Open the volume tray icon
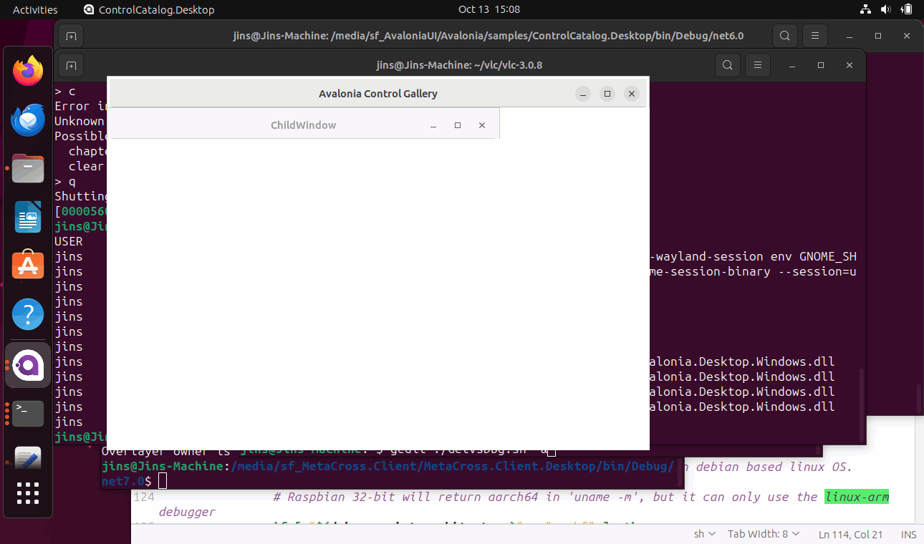This screenshot has height=544, width=924. [x=885, y=10]
